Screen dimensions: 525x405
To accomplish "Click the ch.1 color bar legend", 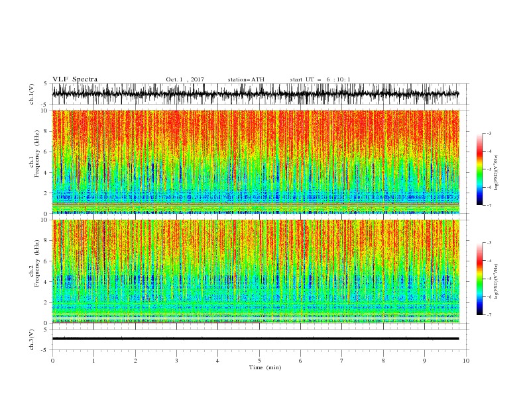I will [x=479, y=169].
